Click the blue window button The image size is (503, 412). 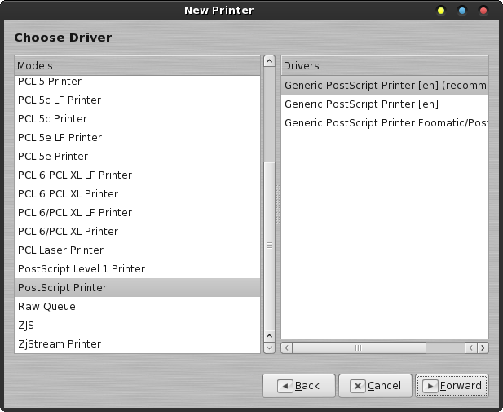(462, 11)
